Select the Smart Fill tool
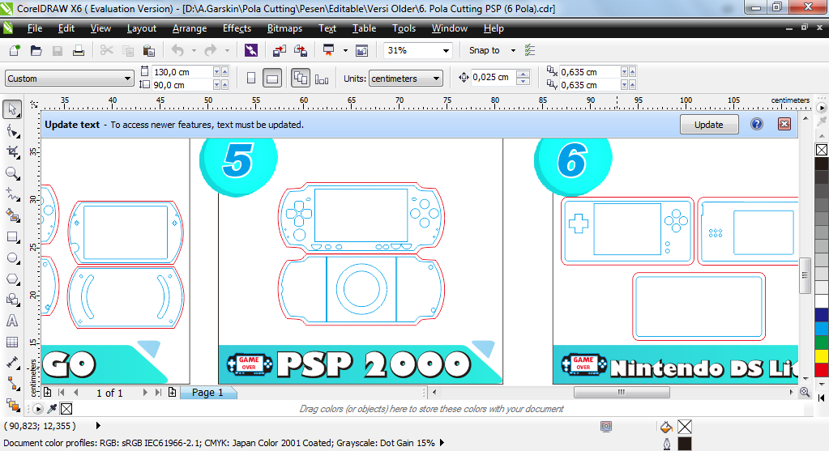Screen dimensions: 829x451 pyautogui.click(x=12, y=215)
